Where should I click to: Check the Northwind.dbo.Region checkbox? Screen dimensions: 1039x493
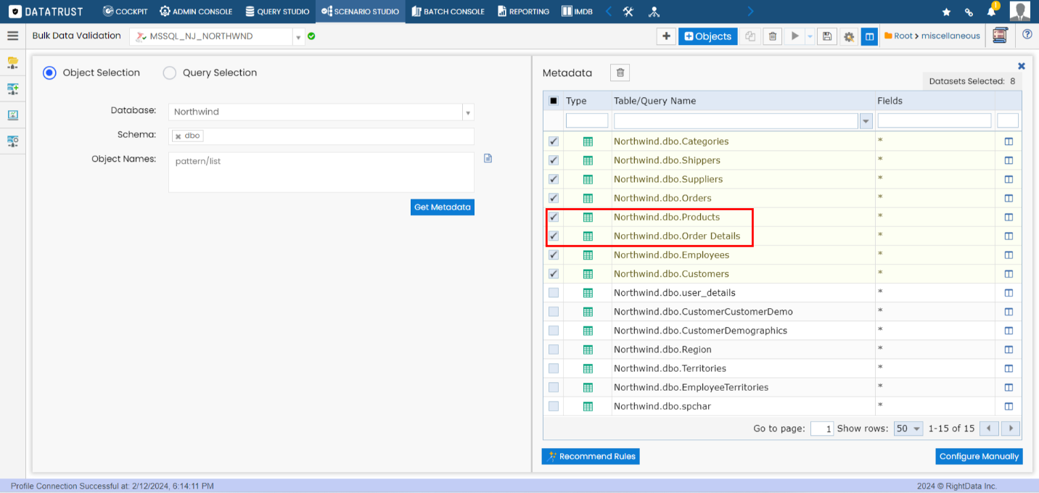554,349
